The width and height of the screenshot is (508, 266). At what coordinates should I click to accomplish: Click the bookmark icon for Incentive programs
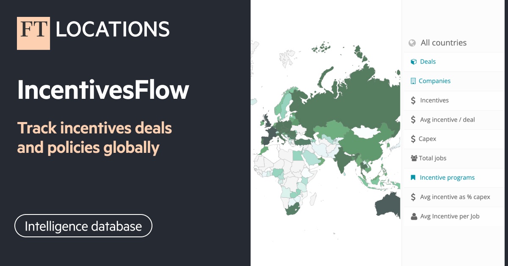(x=412, y=177)
